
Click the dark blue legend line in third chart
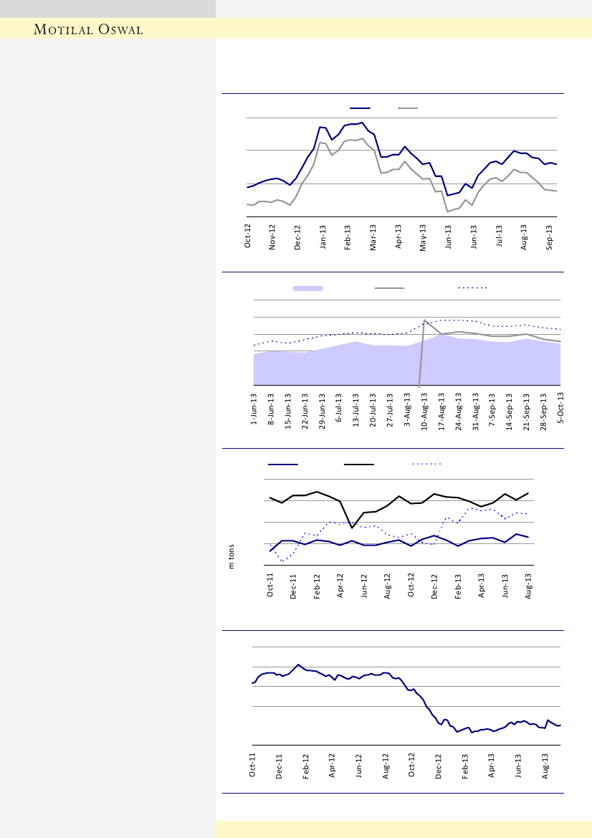282,464
